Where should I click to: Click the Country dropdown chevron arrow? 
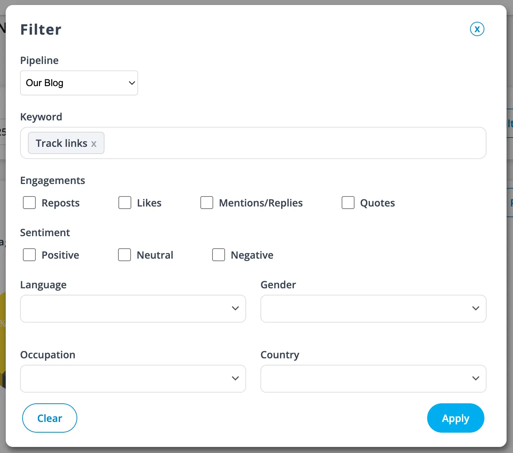tap(475, 378)
